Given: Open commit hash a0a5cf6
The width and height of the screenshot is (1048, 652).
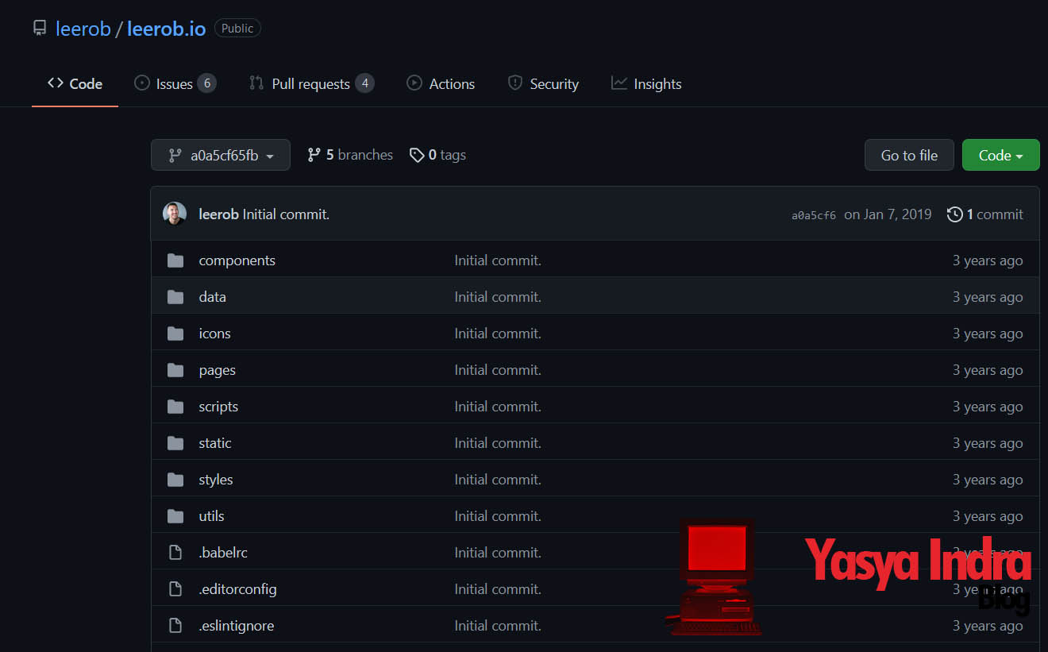Looking at the screenshot, I should (814, 215).
